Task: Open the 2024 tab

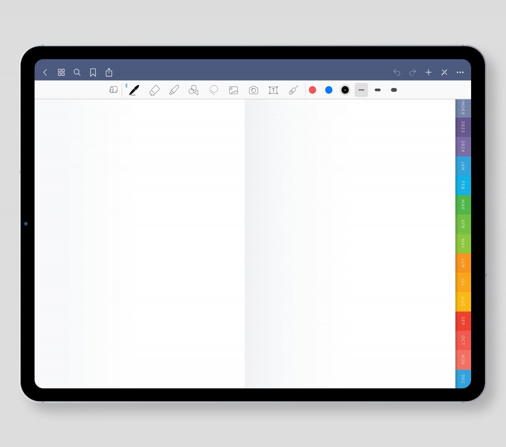Action: click(x=463, y=146)
